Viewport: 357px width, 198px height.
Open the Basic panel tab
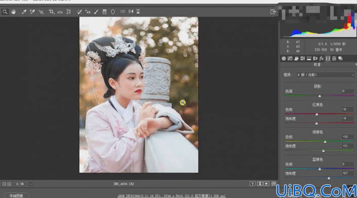tap(284, 59)
